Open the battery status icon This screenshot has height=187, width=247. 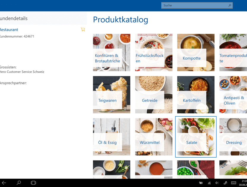tap(201, 183)
